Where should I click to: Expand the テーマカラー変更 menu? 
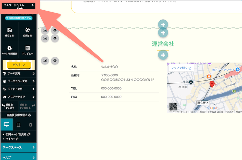pyautogui.click(x=18, y=81)
